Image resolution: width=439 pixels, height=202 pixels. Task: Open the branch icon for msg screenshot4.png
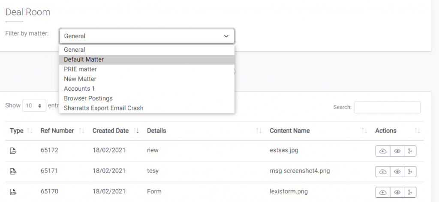pos(410,172)
